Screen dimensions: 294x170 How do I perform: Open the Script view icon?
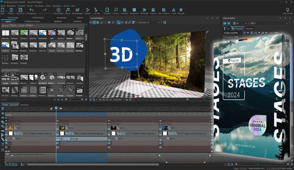click(x=174, y=10)
